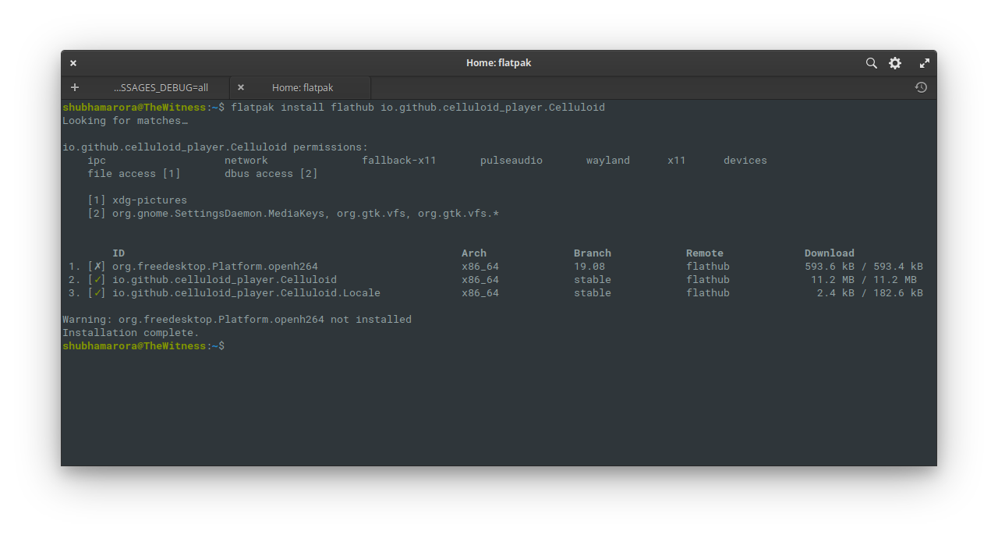The width and height of the screenshot is (998, 538).
Task: Uncheck the org.freedesktop.Platform.openh264 entry marker
Action: (x=97, y=266)
